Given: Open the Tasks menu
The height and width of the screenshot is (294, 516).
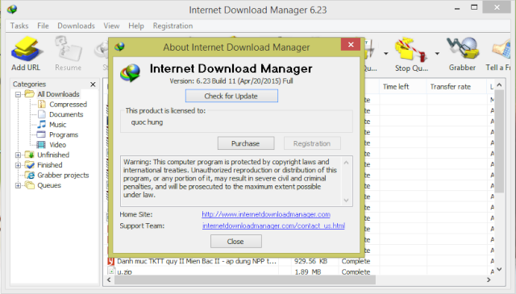Looking at the screenshot, I should 19,26.
